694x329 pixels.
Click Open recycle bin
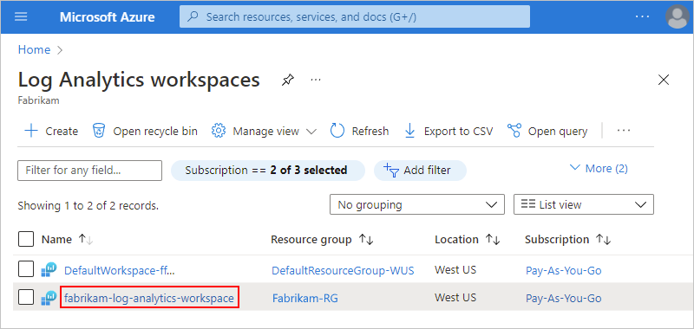click(145, 131)
